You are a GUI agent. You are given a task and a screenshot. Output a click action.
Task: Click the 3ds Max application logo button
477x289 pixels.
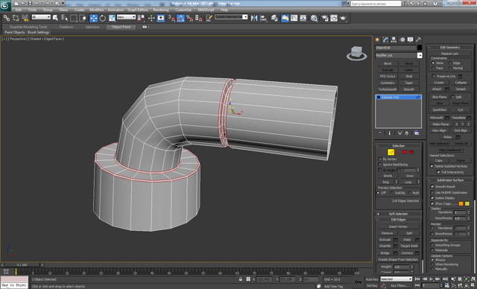[x=5, y=5]
